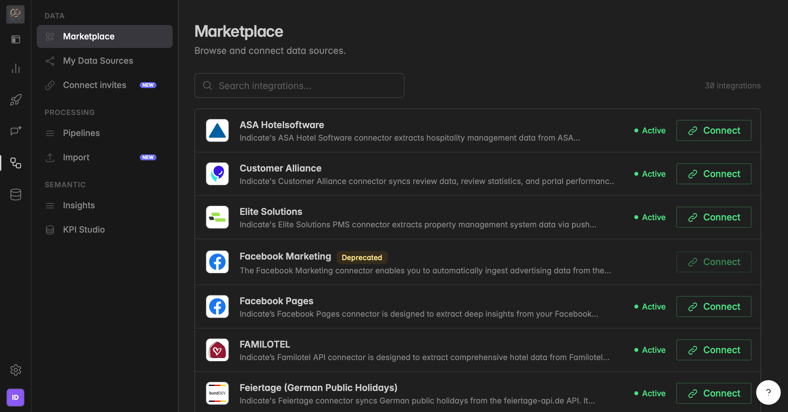The height and width of the screenshot is (412, 788).
Task: Open Insights in Semantic section
Action: [105, 205]
